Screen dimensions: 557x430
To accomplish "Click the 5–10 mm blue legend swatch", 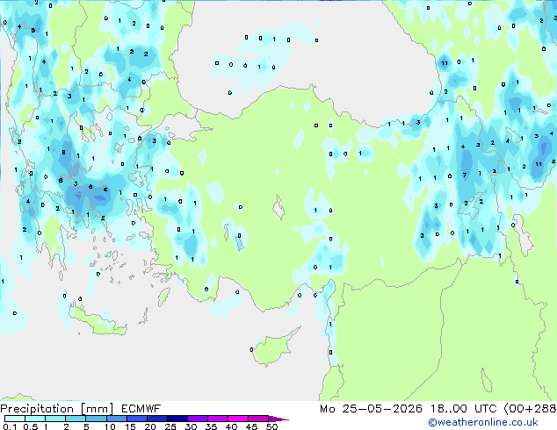I will (96, 419).
